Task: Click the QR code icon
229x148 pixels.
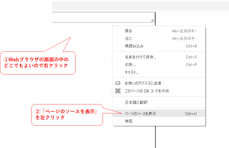Action: 118,91
